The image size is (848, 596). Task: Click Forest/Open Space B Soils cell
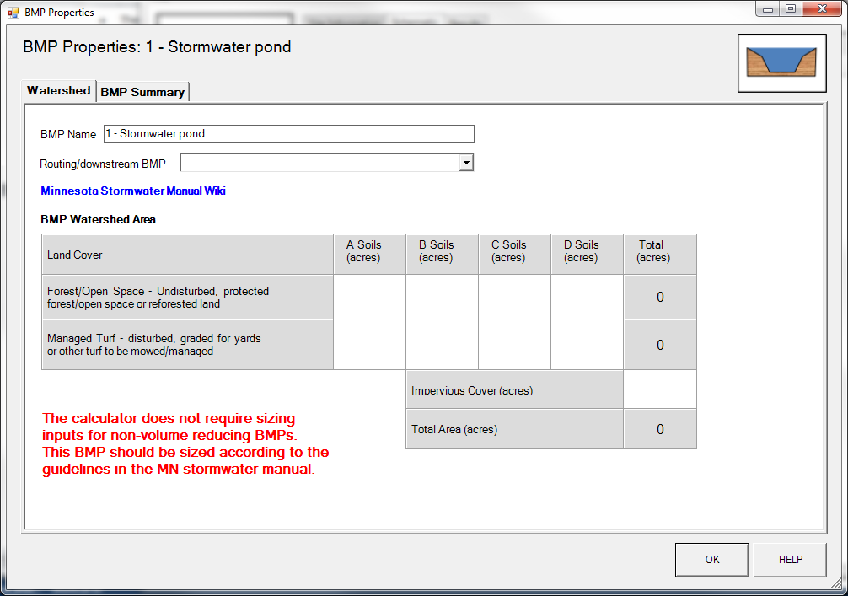click(442, 297)
